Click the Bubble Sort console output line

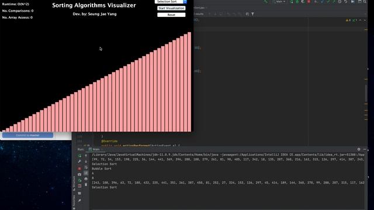(101, 169)
